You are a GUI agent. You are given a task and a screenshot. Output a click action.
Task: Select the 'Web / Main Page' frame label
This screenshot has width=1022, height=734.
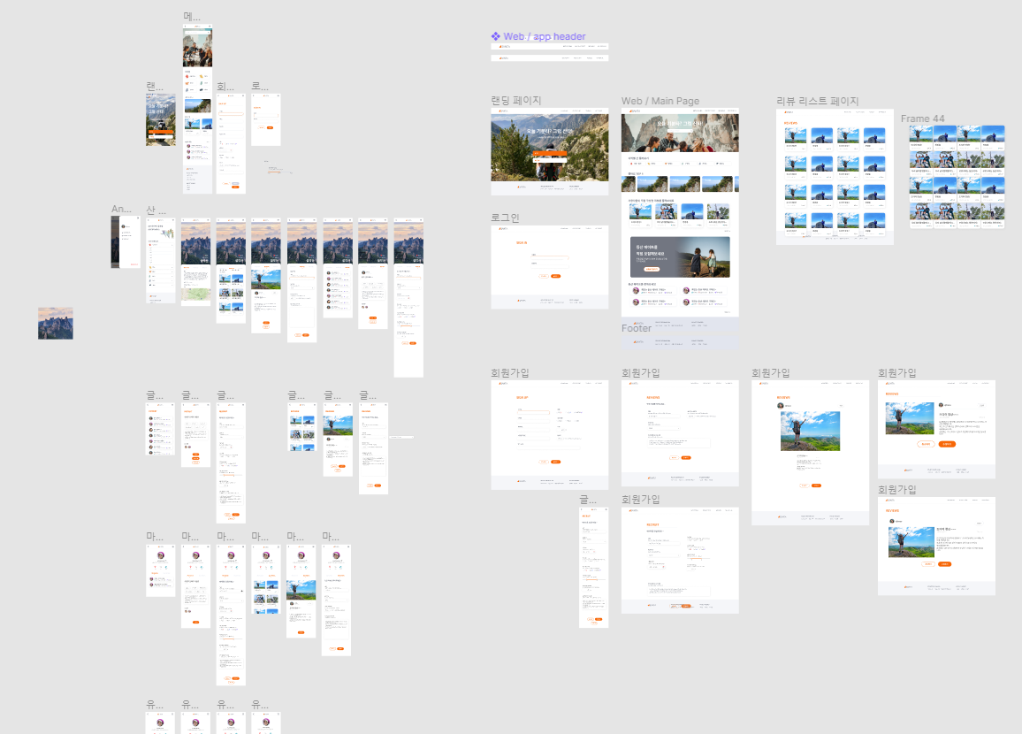(x=660, y=101)
